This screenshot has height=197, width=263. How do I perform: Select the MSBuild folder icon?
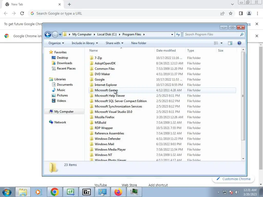pos(91,122)
